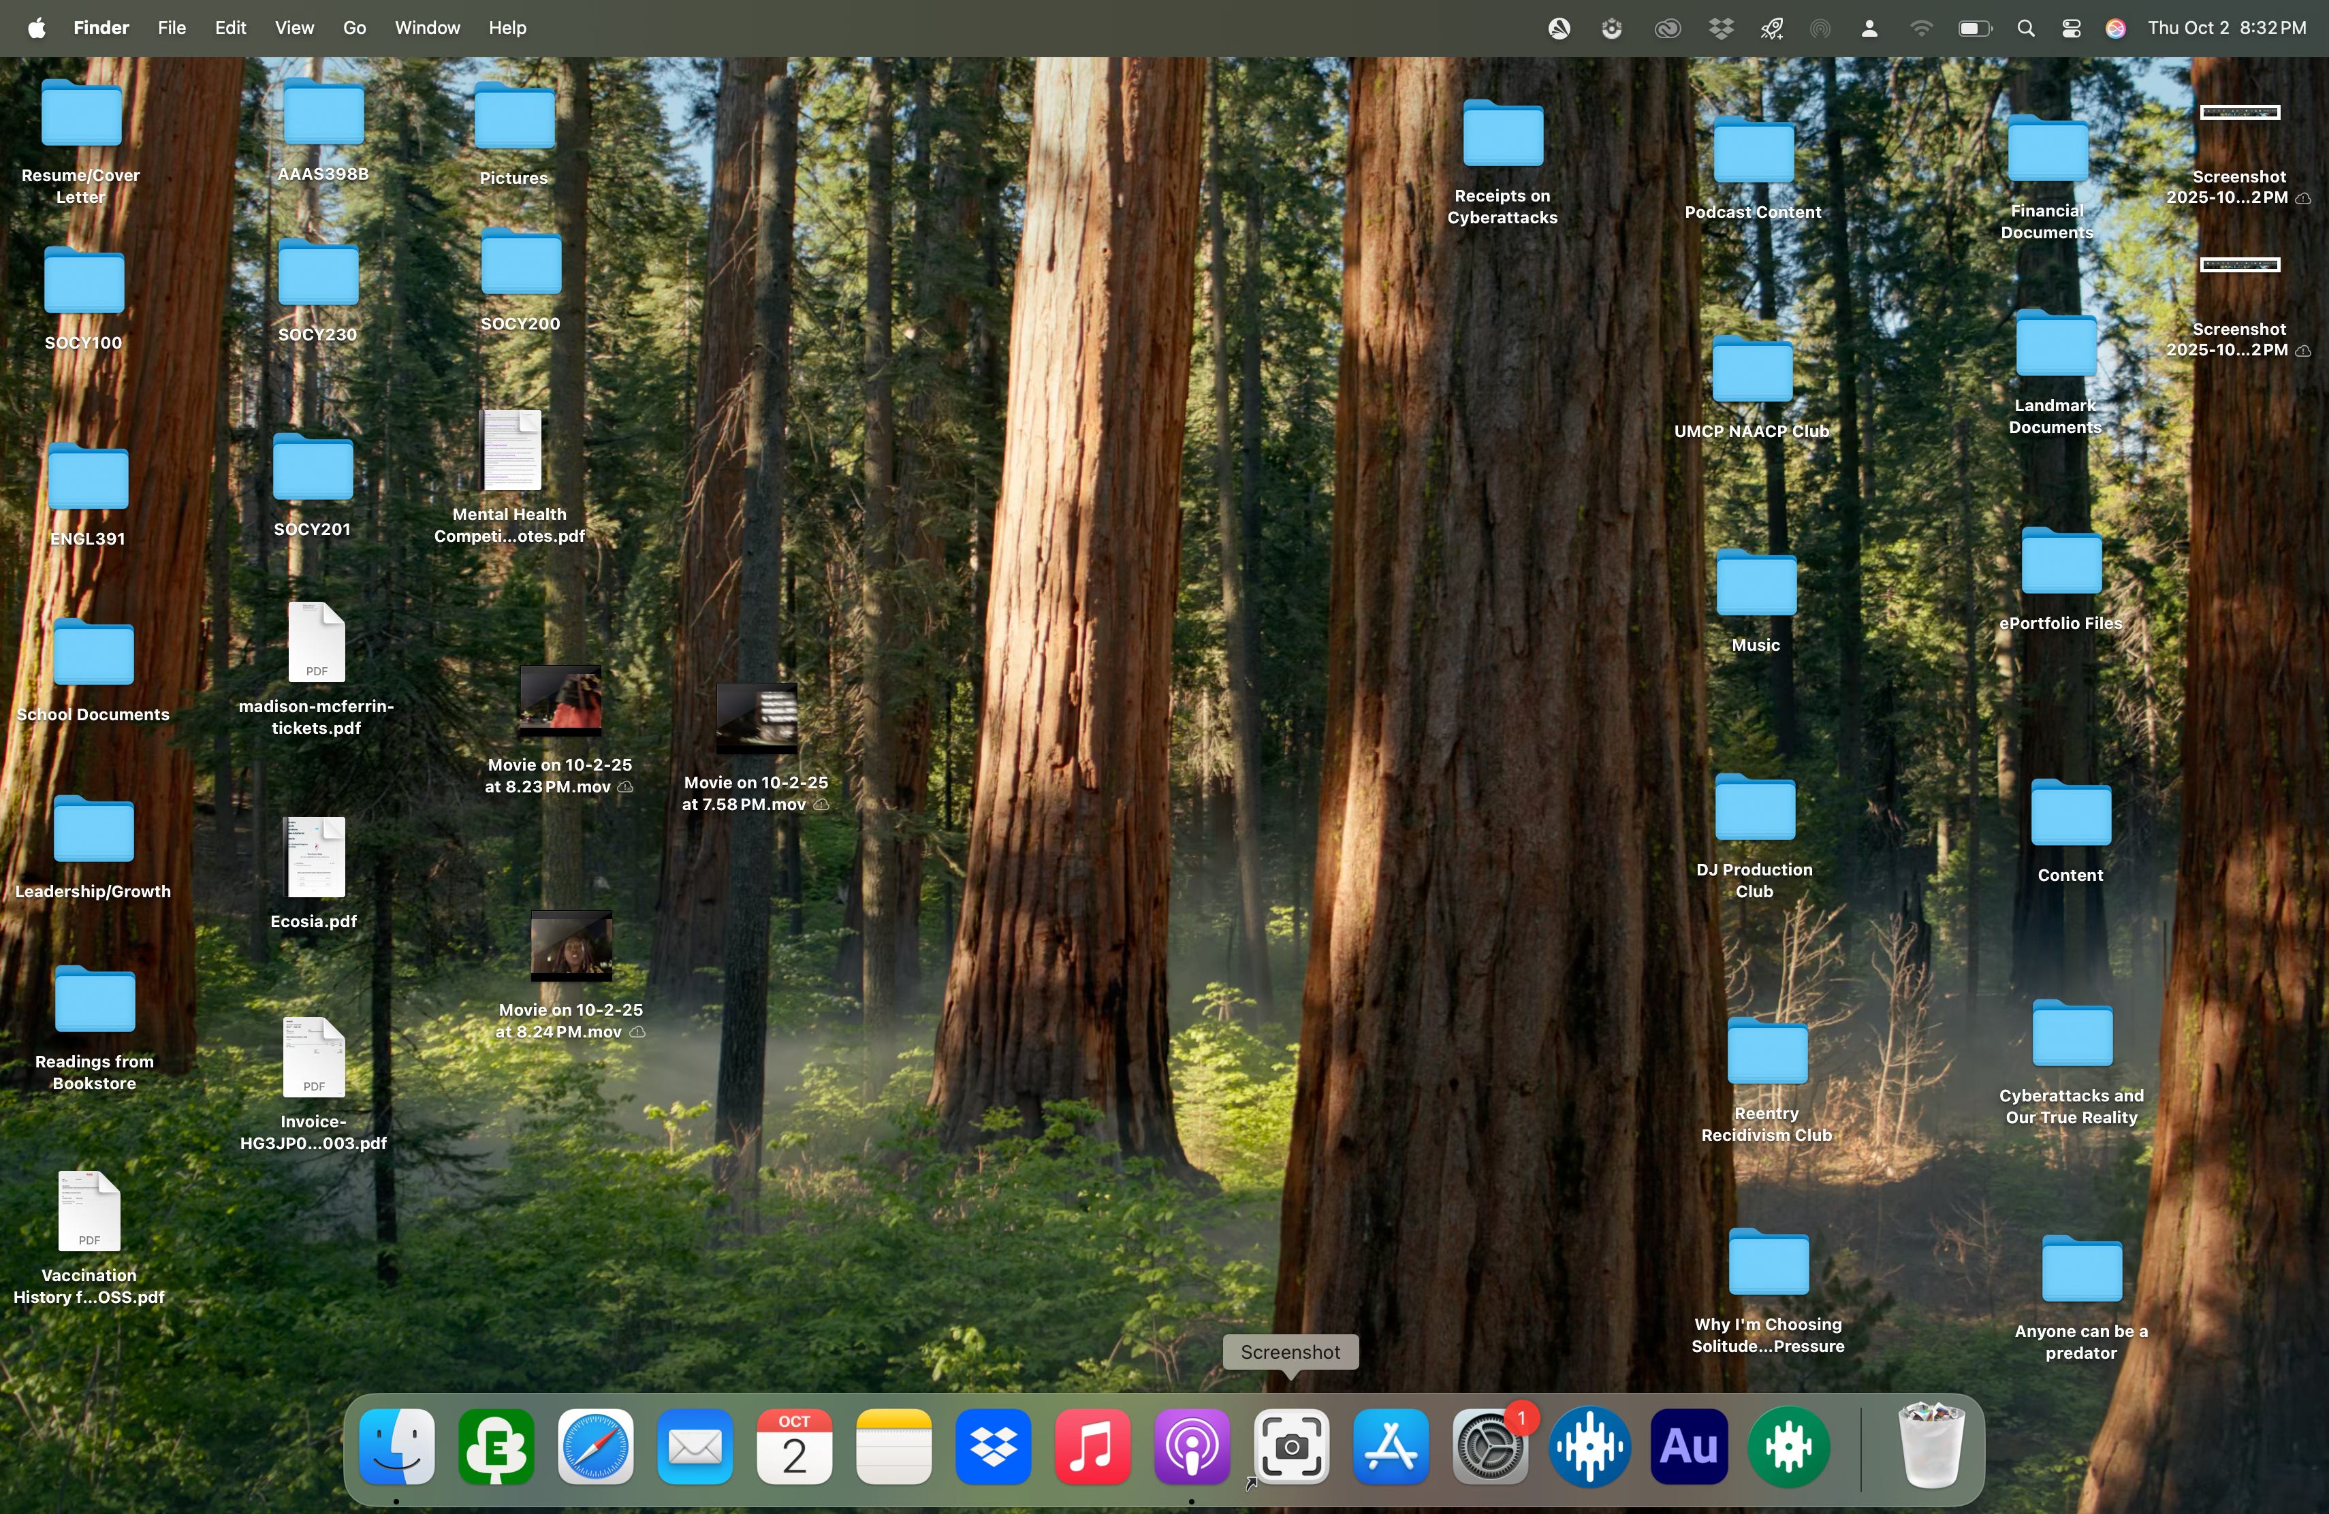2329x1514 pixels.
Task: Launch the Screenshot app from Dock
Action: point(1292,1447)
